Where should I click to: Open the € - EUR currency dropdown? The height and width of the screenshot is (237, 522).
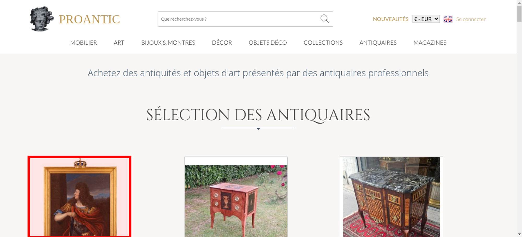[x=426, y=19]
